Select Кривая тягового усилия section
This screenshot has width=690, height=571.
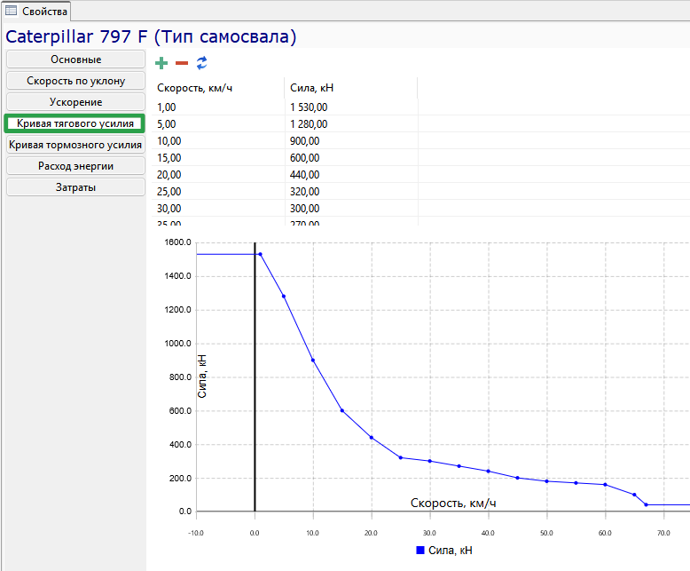(x=74, y=123)
